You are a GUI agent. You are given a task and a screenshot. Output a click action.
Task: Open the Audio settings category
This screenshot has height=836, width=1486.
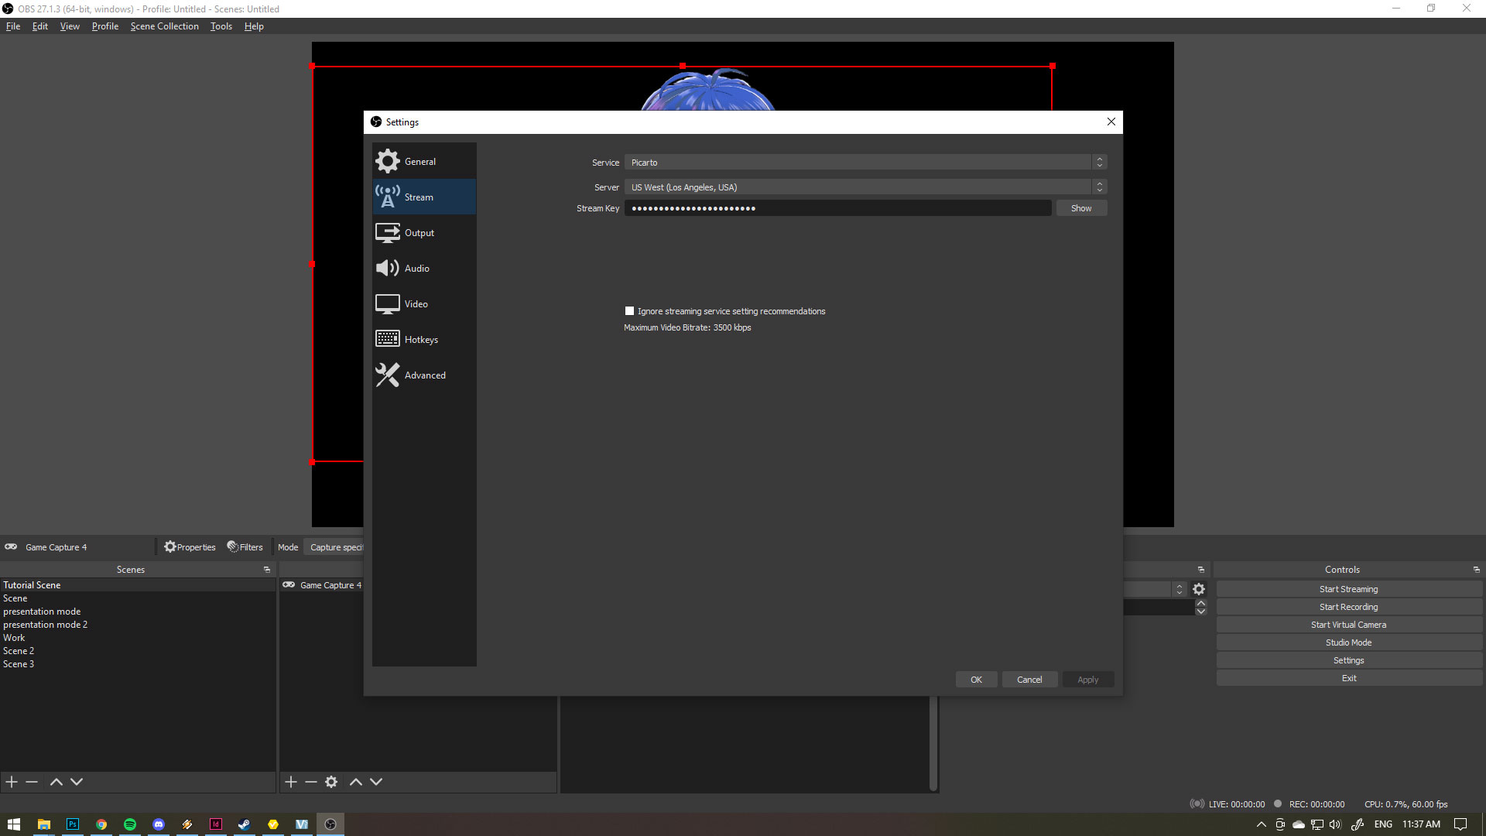[x=424, y=268]
